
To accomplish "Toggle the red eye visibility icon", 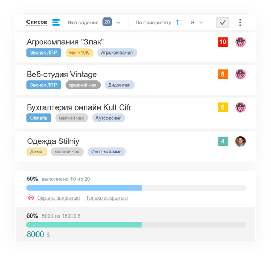I will 31,198.
